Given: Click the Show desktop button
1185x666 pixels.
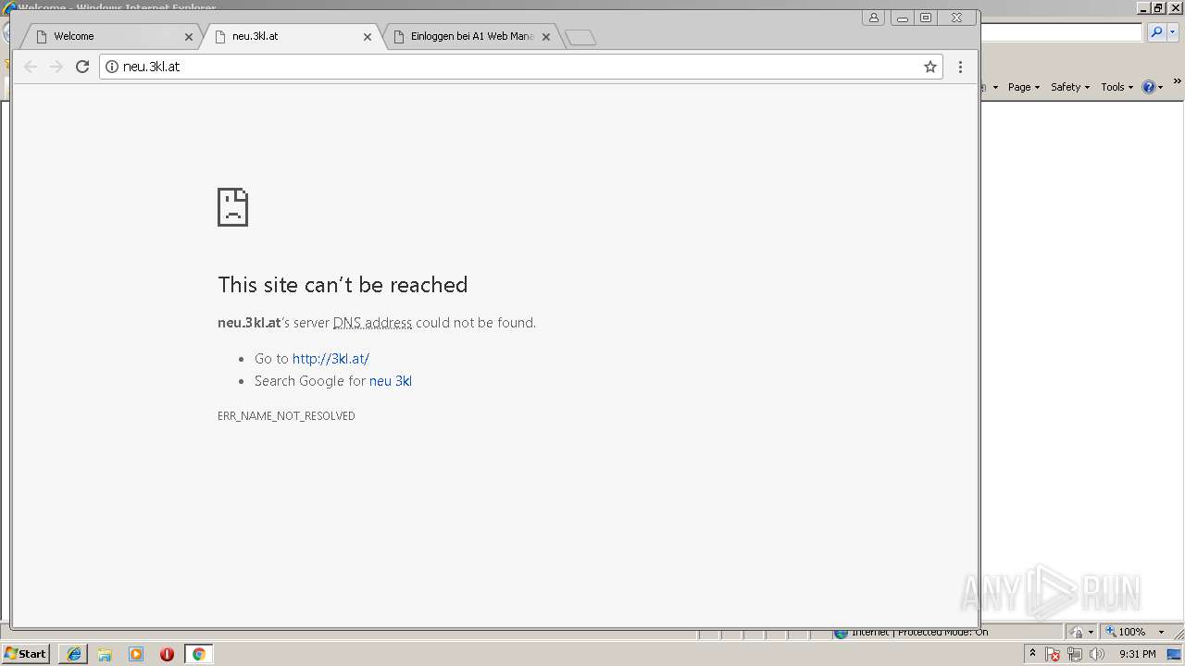Looking at the screenshot, I should coord(1176,654).
